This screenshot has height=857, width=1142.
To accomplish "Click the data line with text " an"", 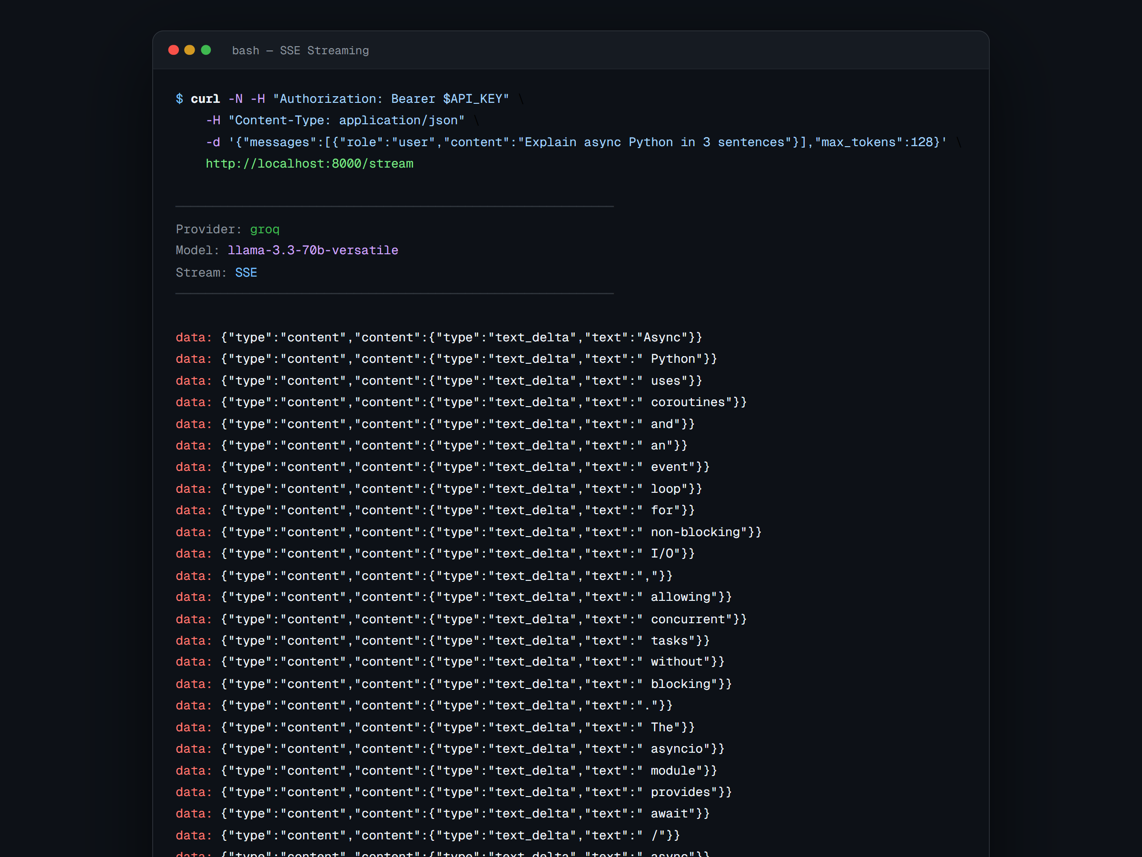I will click(x=432, y=446).
